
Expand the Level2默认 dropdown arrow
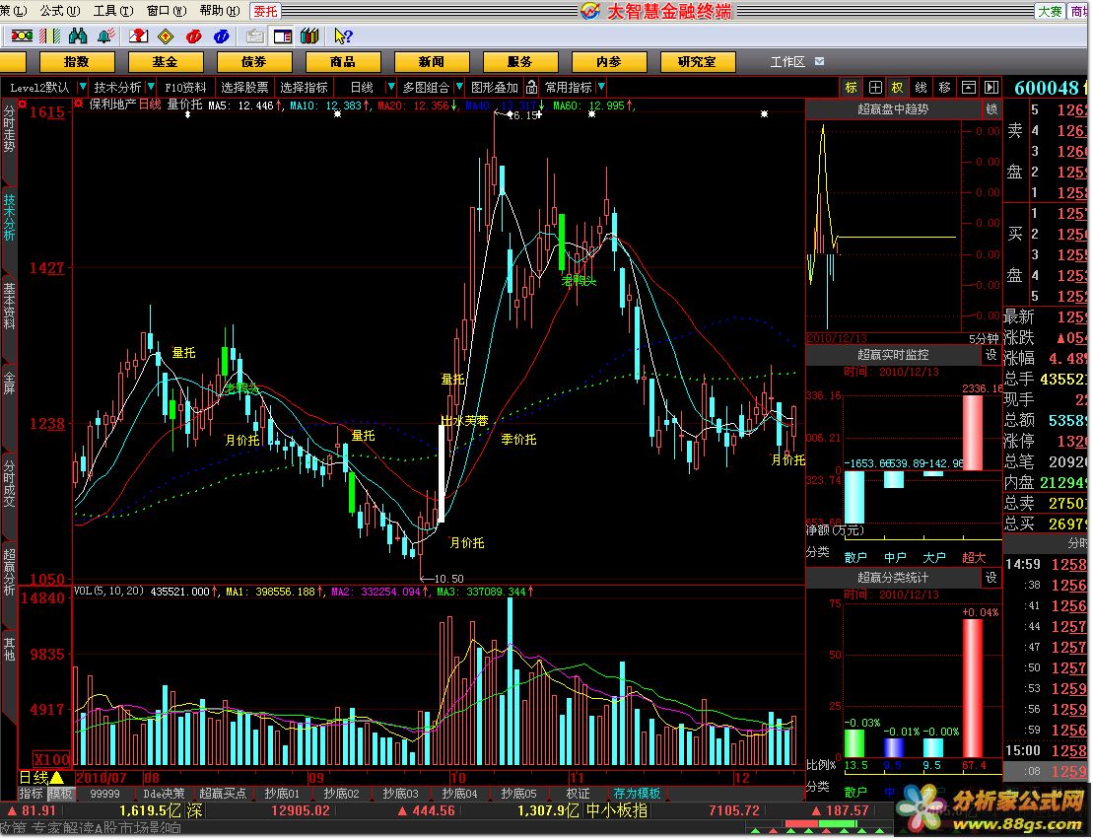83,87
